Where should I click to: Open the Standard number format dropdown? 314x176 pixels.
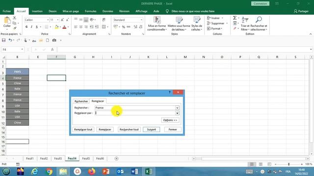click(x=141, y=20)
